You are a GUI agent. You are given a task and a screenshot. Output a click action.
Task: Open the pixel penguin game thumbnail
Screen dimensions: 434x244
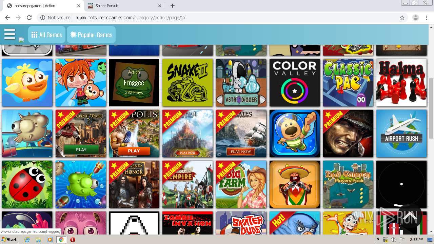(134, 223)
